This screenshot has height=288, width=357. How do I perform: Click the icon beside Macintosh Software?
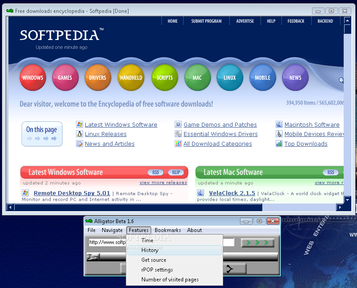[279, 124]
